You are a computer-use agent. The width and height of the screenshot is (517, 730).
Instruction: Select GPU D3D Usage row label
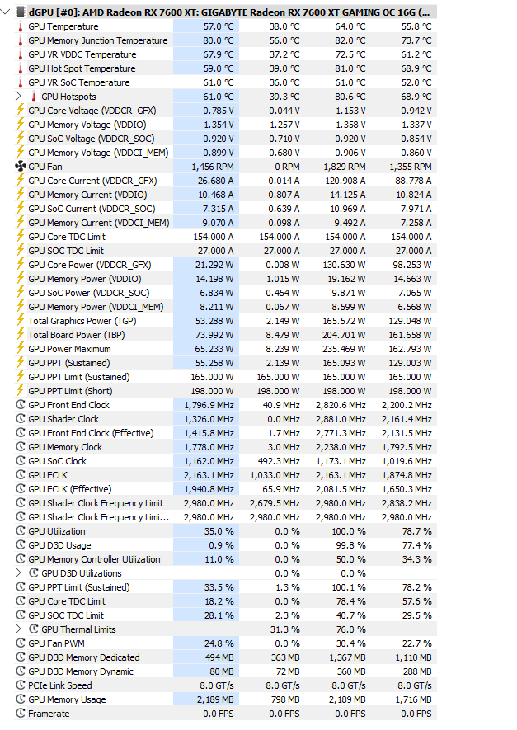(59, 545)
